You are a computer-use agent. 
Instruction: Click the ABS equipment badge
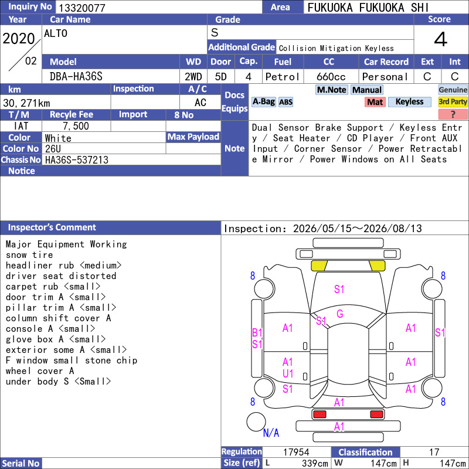click(x=286, y=102)
